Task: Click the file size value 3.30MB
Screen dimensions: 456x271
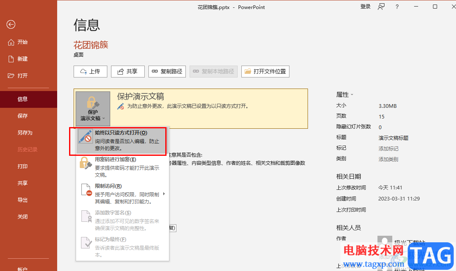Action: click(387, 106)
